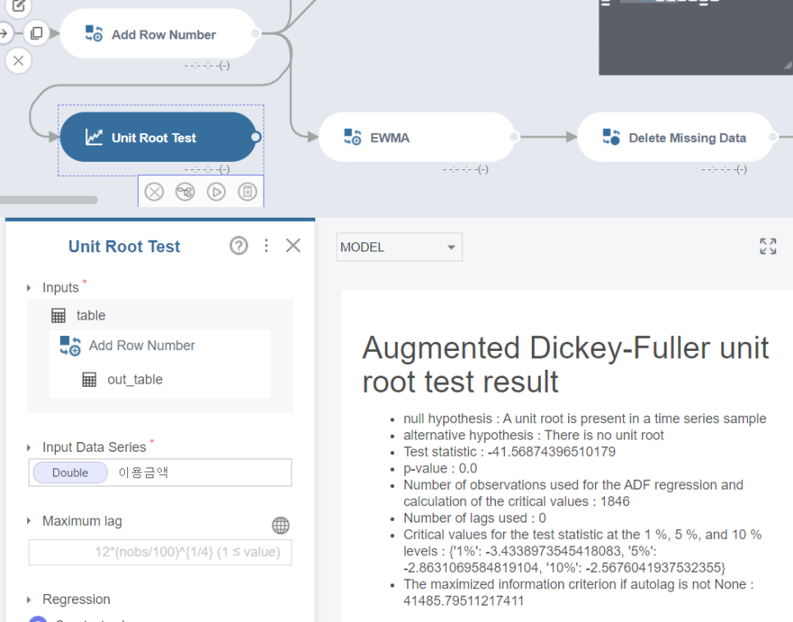Click the connect-flow icon in node toolbar
The width and height of the screenshot is (793, 622).
click(185, 191)
